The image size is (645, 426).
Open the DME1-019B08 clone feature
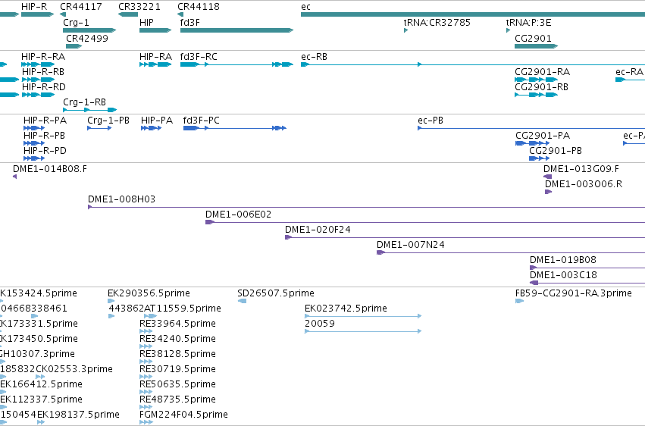pos(587,268)
